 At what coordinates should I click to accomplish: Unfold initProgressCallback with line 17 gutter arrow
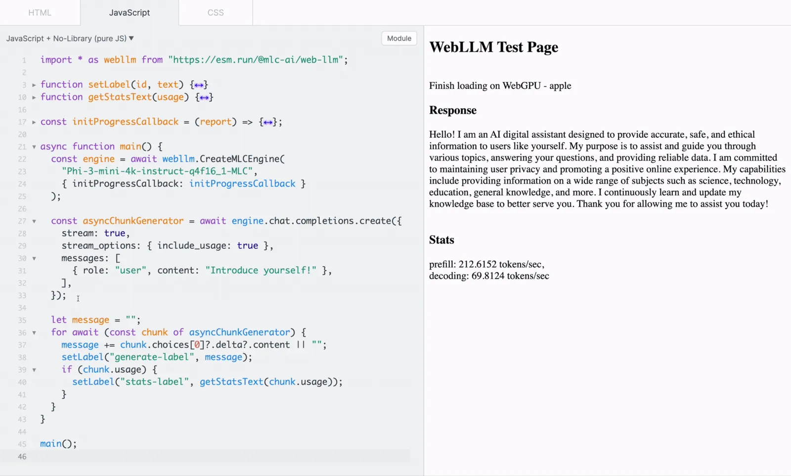point(34,122)
